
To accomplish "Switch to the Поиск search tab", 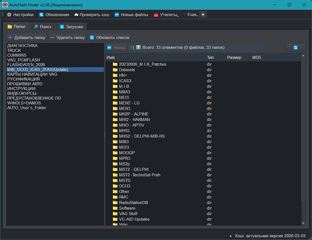I will click(x=42, y=27).
